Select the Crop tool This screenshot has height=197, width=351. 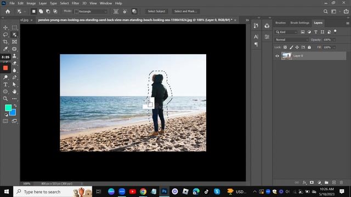(x=5, y=42)
